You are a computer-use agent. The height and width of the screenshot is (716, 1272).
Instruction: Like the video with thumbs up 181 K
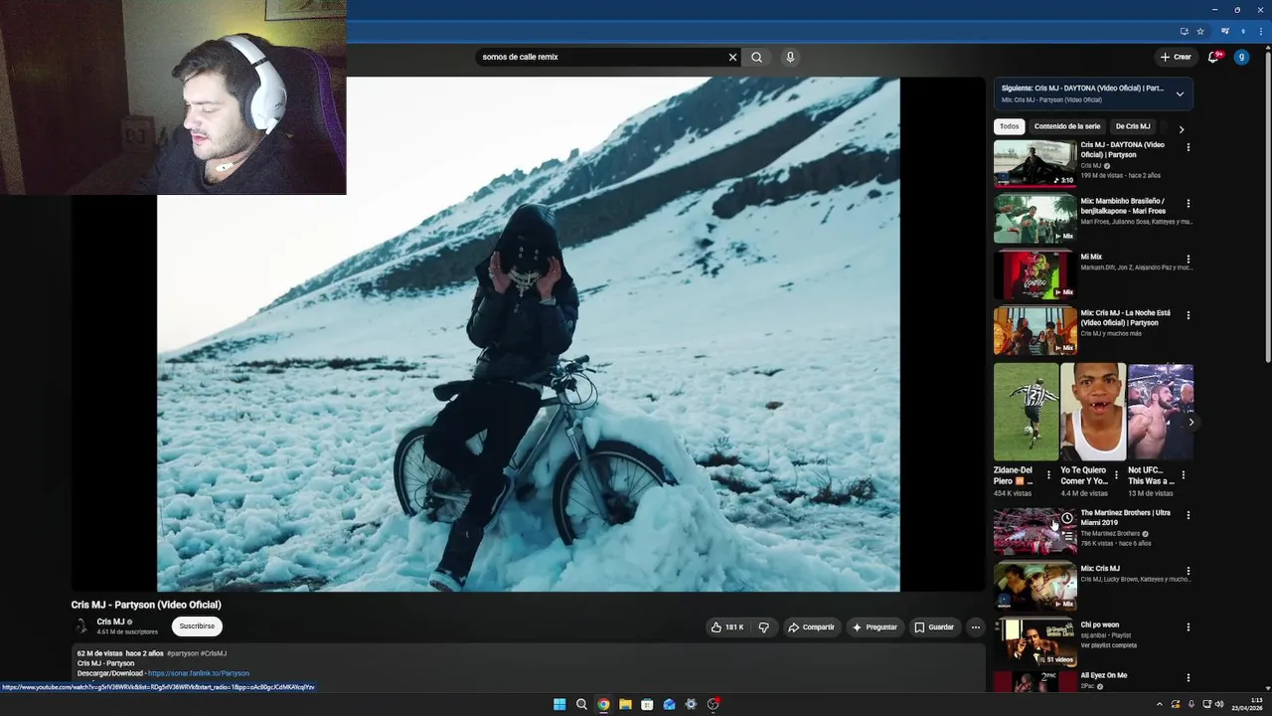[727, 627]
